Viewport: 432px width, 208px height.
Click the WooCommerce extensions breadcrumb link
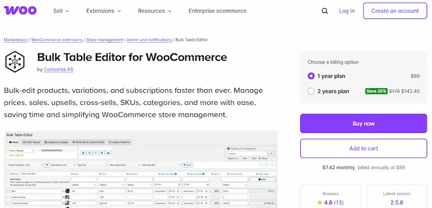pos(57,39)
